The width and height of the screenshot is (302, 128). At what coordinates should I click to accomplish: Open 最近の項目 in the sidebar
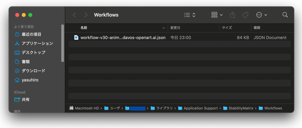[x=31, y=34]
